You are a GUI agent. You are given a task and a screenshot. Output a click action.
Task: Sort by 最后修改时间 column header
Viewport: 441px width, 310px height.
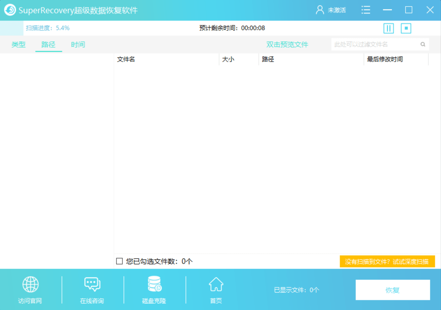pos(385,59)
